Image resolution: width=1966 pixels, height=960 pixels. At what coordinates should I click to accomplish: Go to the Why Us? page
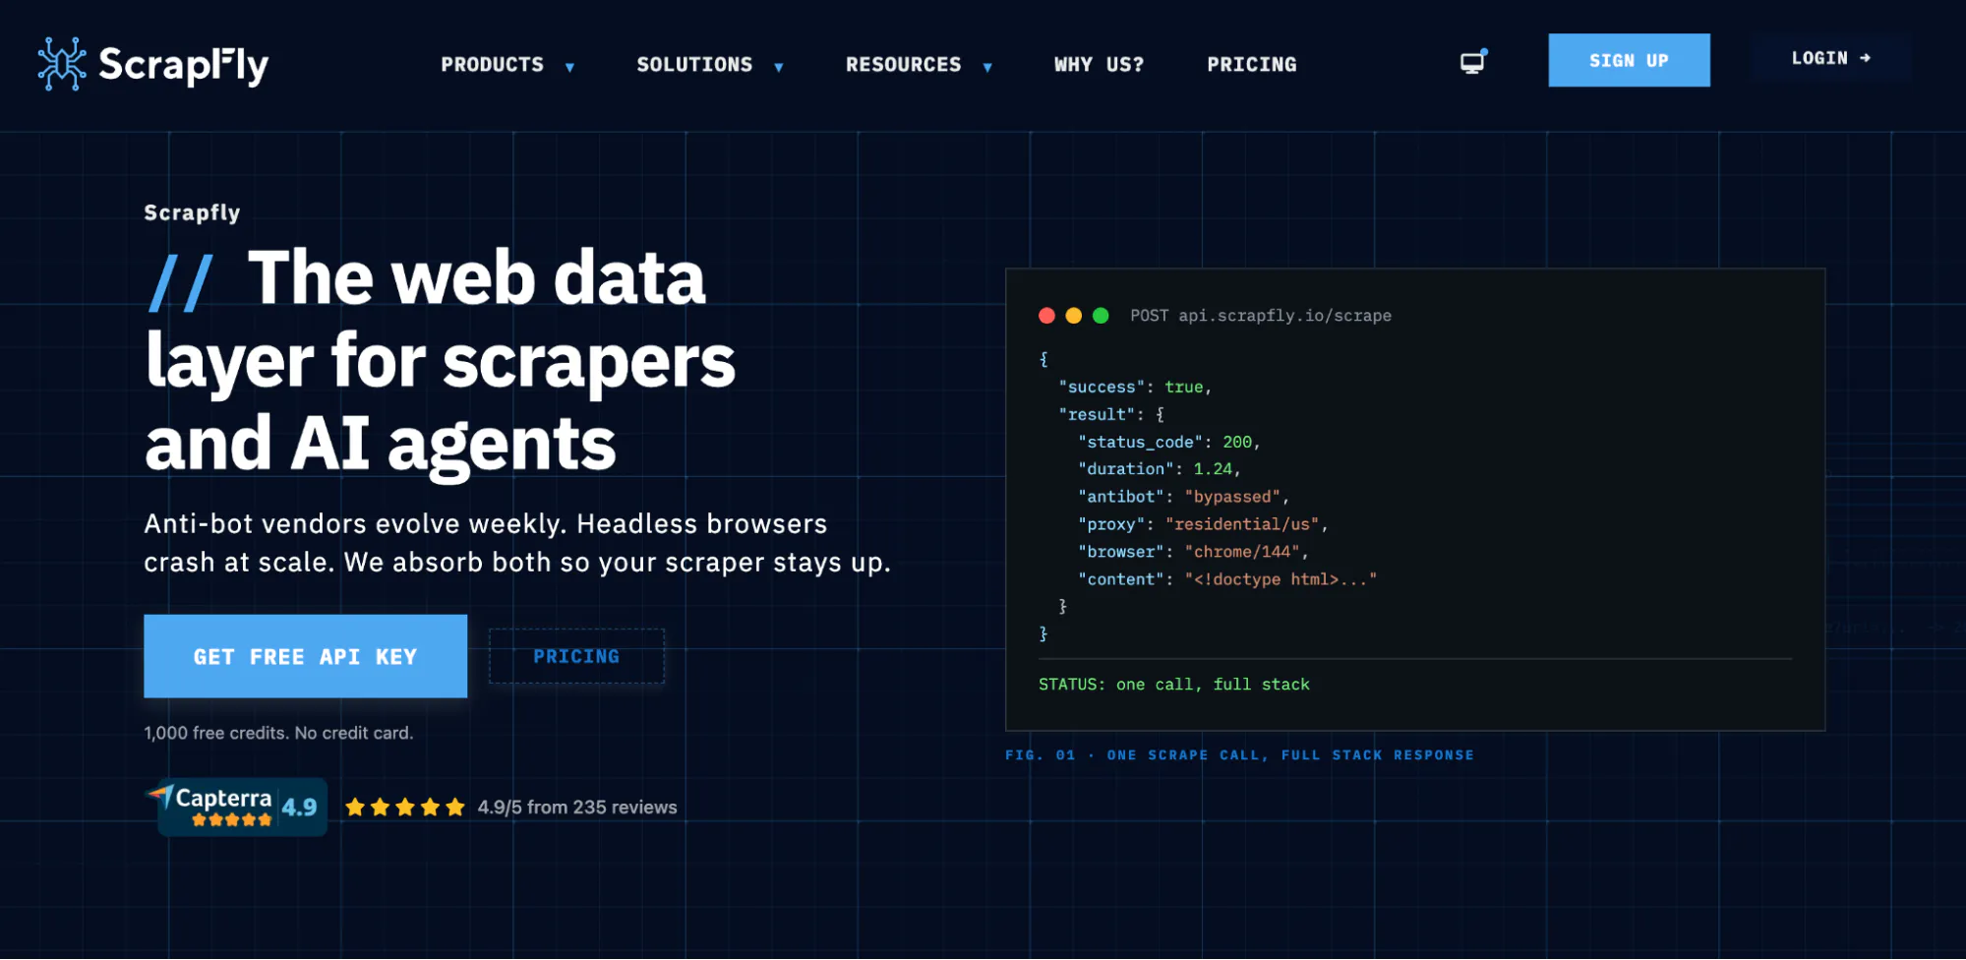(1099, 65)
